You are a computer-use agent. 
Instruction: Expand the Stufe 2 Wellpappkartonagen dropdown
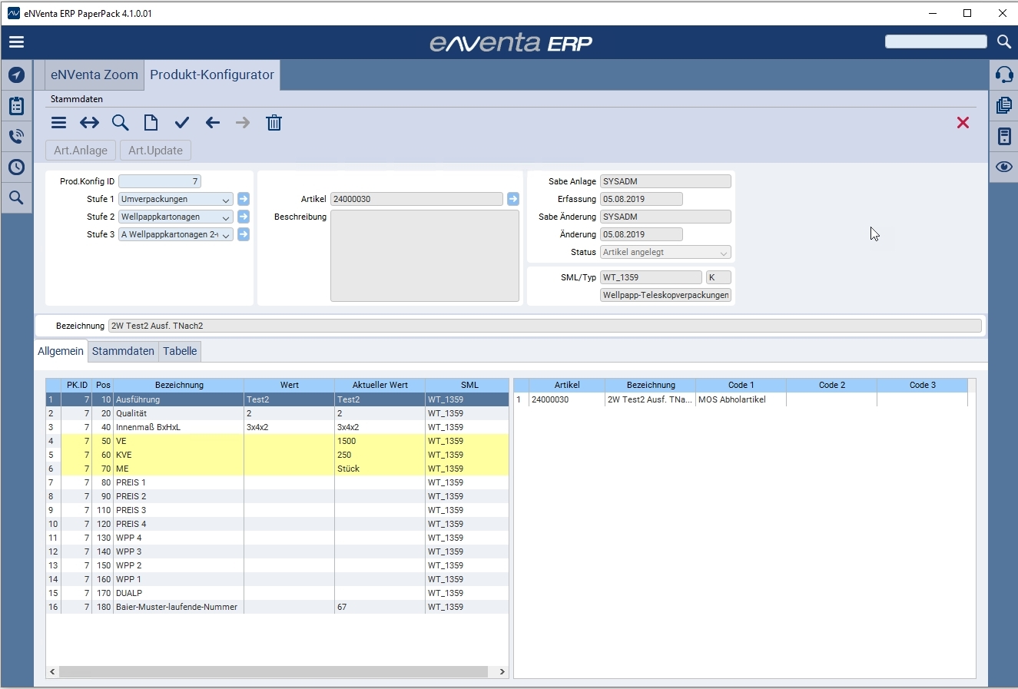[x=226, y=217]
